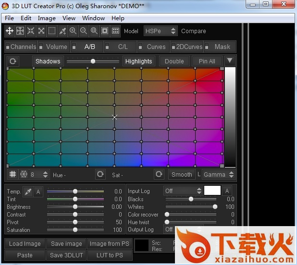Open the Help menu

click(x=118, y=18)
